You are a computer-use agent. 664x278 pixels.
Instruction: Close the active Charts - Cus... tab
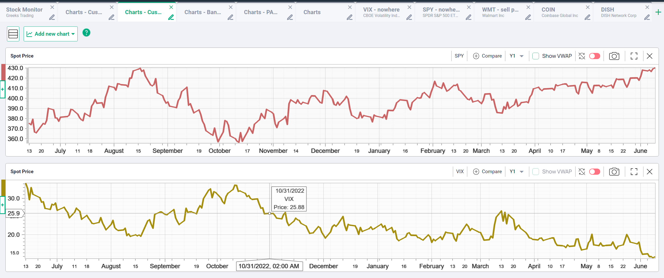tap(171, 7)
